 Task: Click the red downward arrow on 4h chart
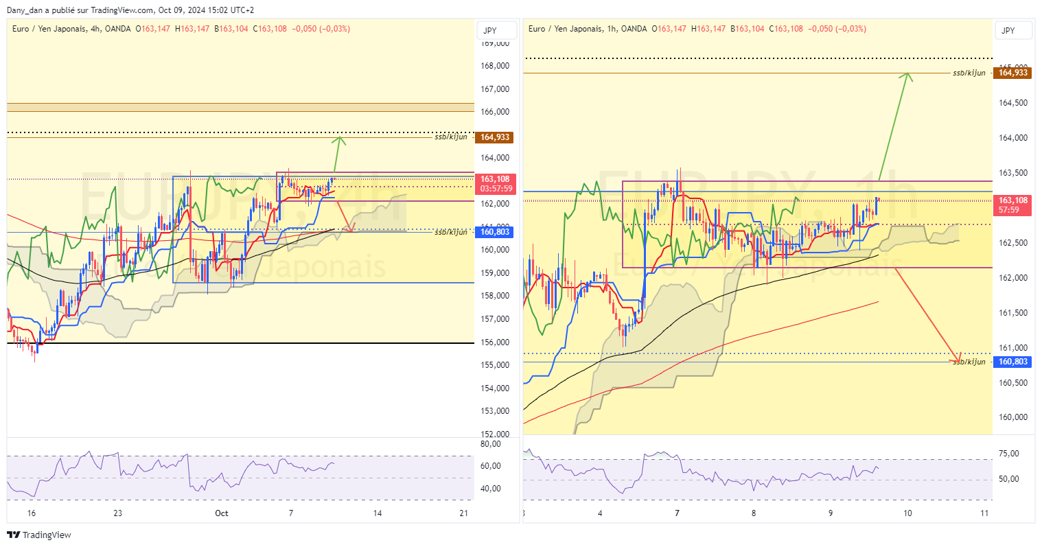click(x=343, y=216)
